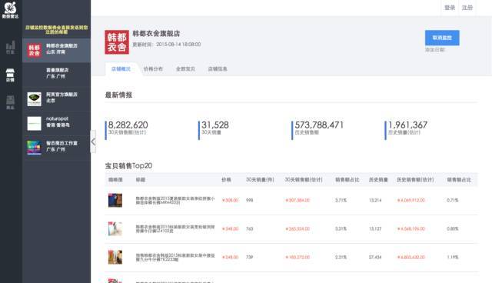The width and height of the screenshot is (492, 283).
Task: Click the naturopat white logo in the shop list
Action: [x=34, y=123]
